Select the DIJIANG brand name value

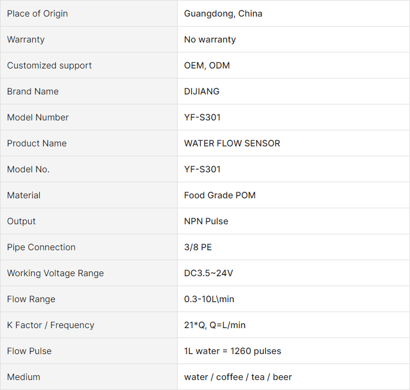click(201, 91)
